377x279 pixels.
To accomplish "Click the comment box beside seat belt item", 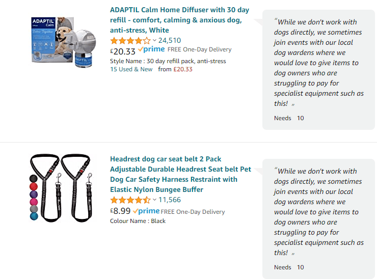I will click(x=319, y=219).
